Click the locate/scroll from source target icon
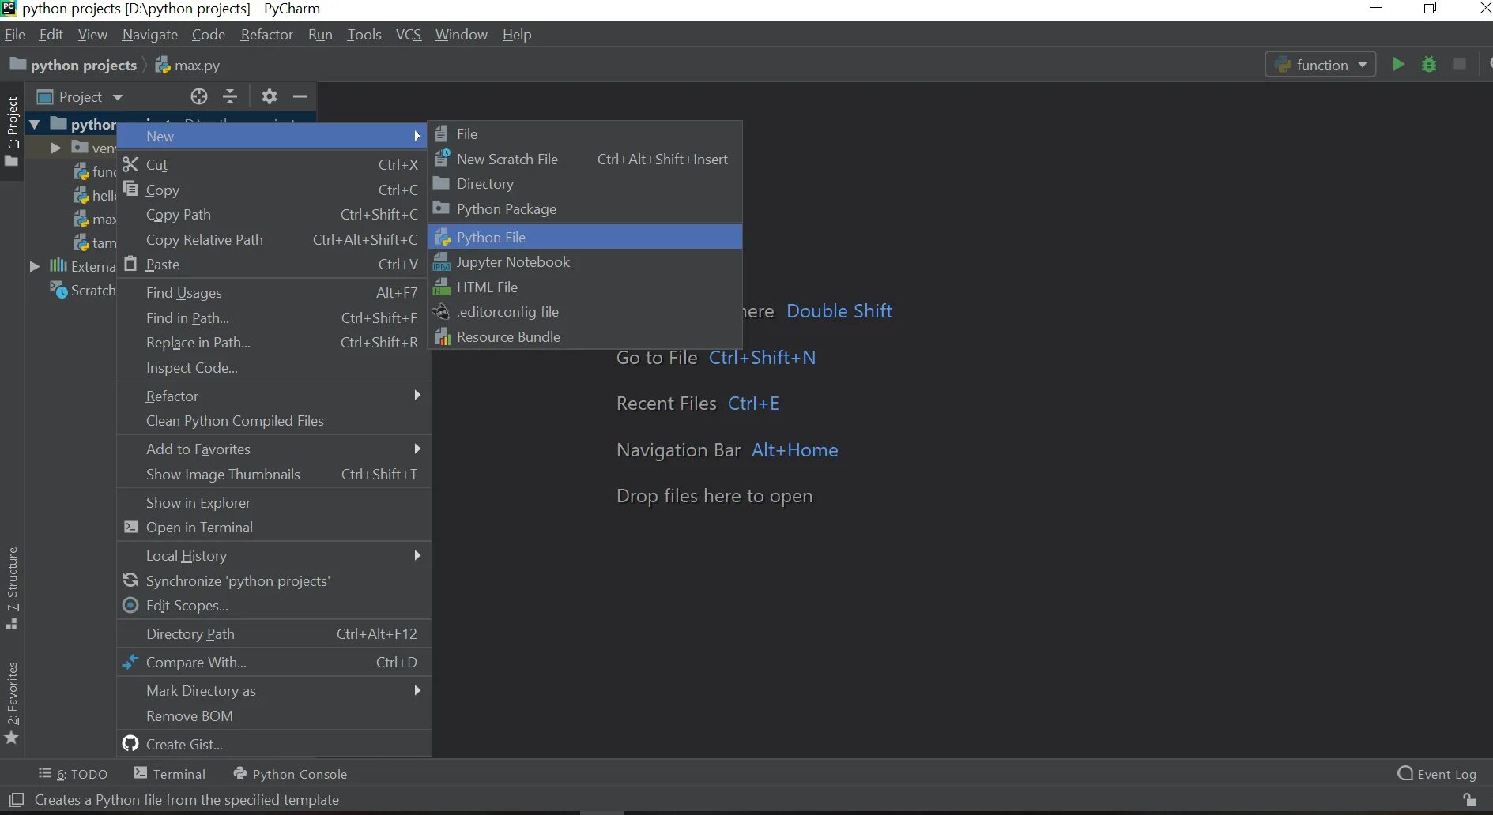 point(199,96)
